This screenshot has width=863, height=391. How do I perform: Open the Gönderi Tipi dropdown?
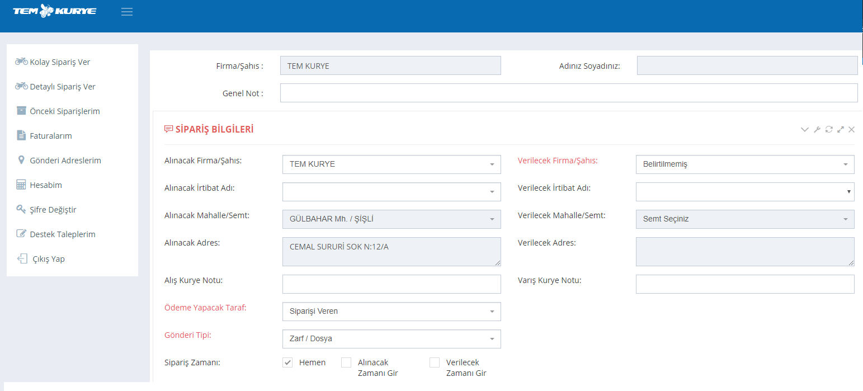pyautogui.click(x=392, y=339)
